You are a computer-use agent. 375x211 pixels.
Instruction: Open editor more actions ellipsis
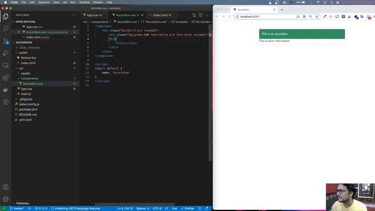(207, 15)
